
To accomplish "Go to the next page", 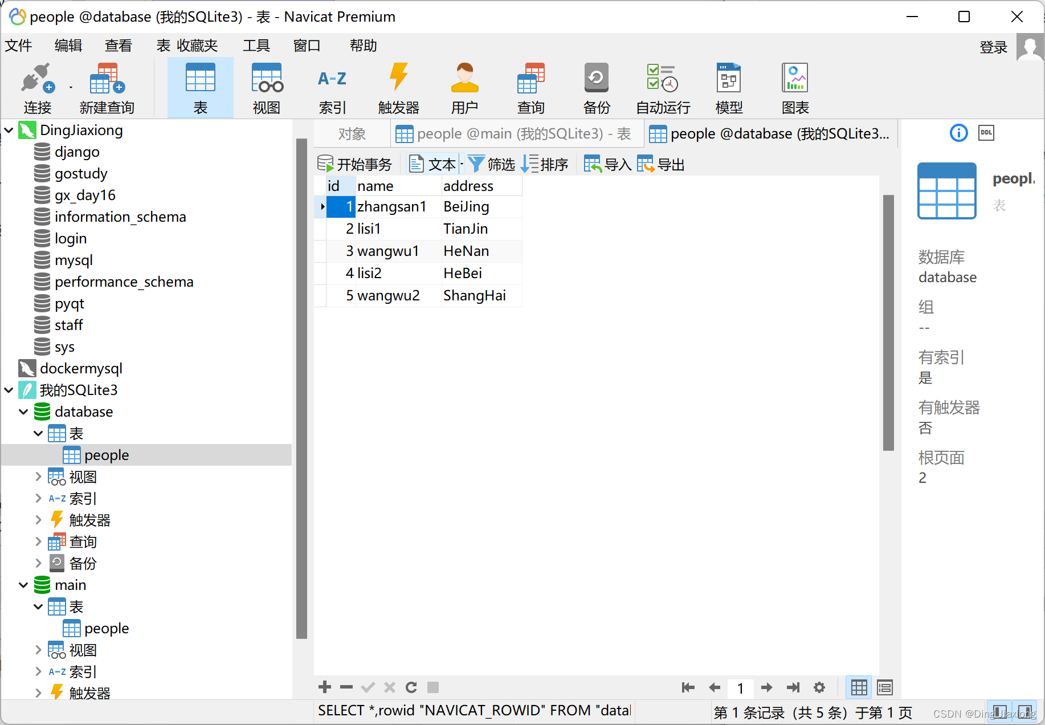I will [x=767, y=687].
